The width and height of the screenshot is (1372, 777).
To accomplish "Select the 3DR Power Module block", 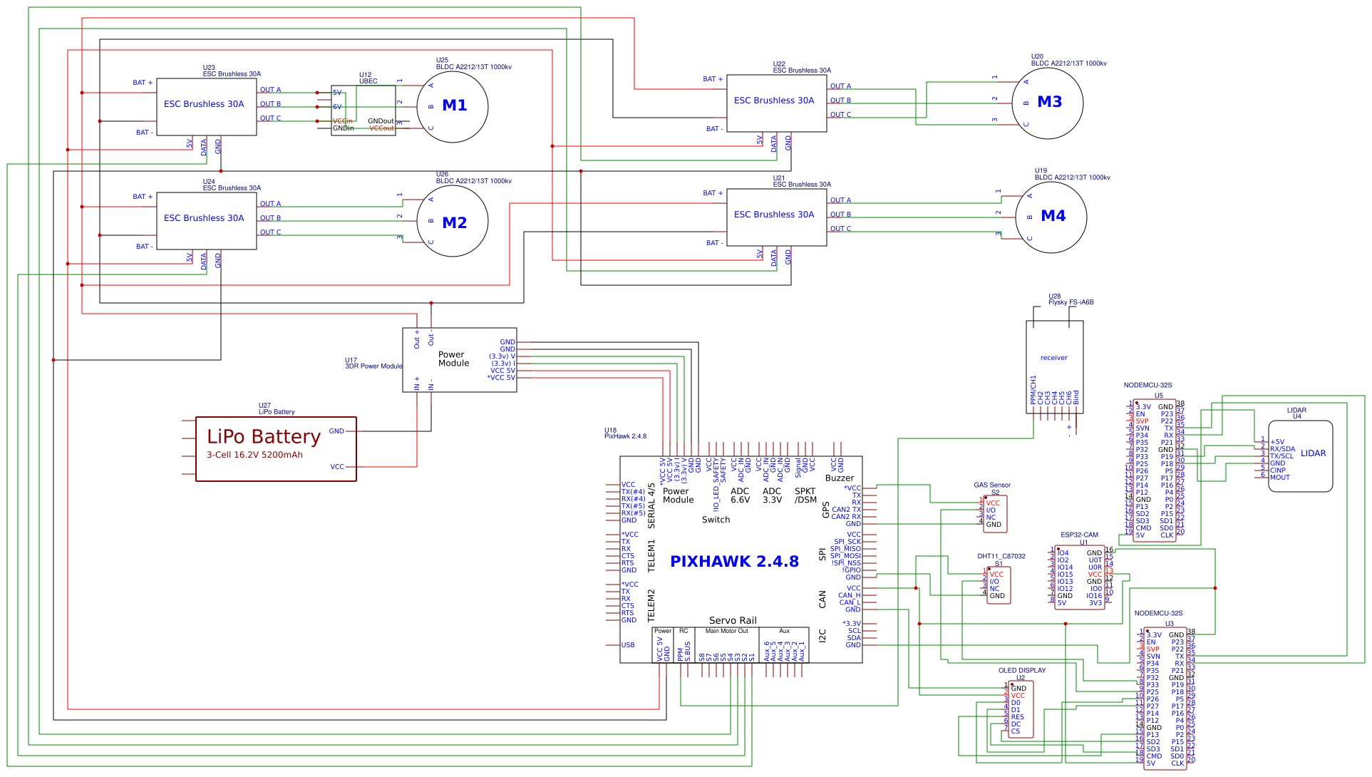I will click(x=460, y=360).
